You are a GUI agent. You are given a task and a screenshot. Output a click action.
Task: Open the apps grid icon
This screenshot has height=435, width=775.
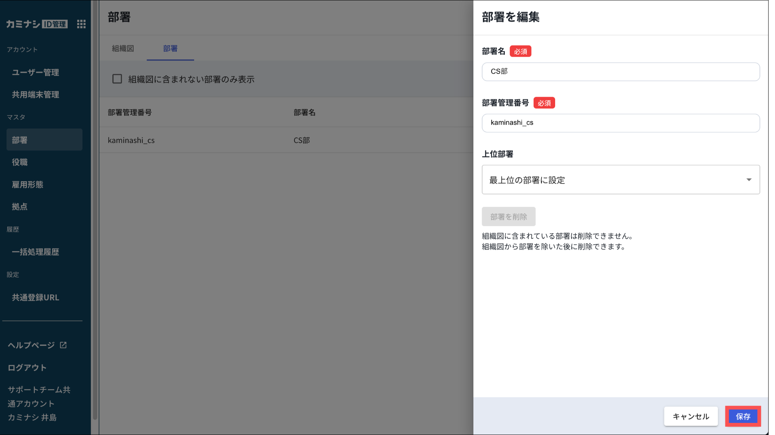[x=81, y=24]
